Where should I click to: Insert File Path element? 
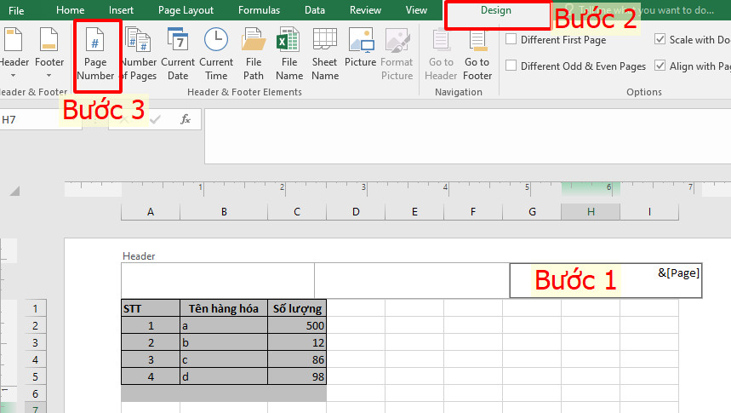click(253, 54)
